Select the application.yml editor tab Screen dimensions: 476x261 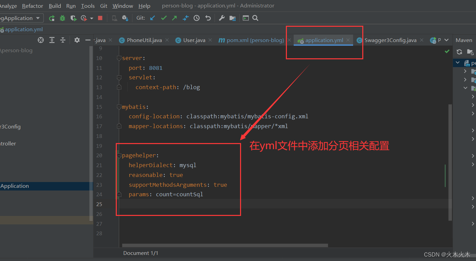pyautogui.click(x=324, y=40)
